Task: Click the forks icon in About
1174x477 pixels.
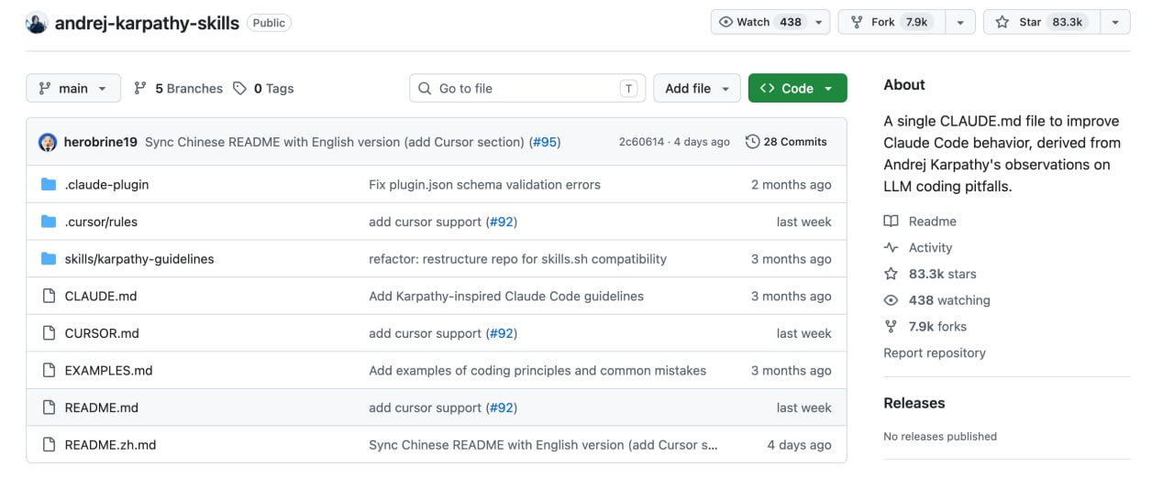Action: [891, 327]
